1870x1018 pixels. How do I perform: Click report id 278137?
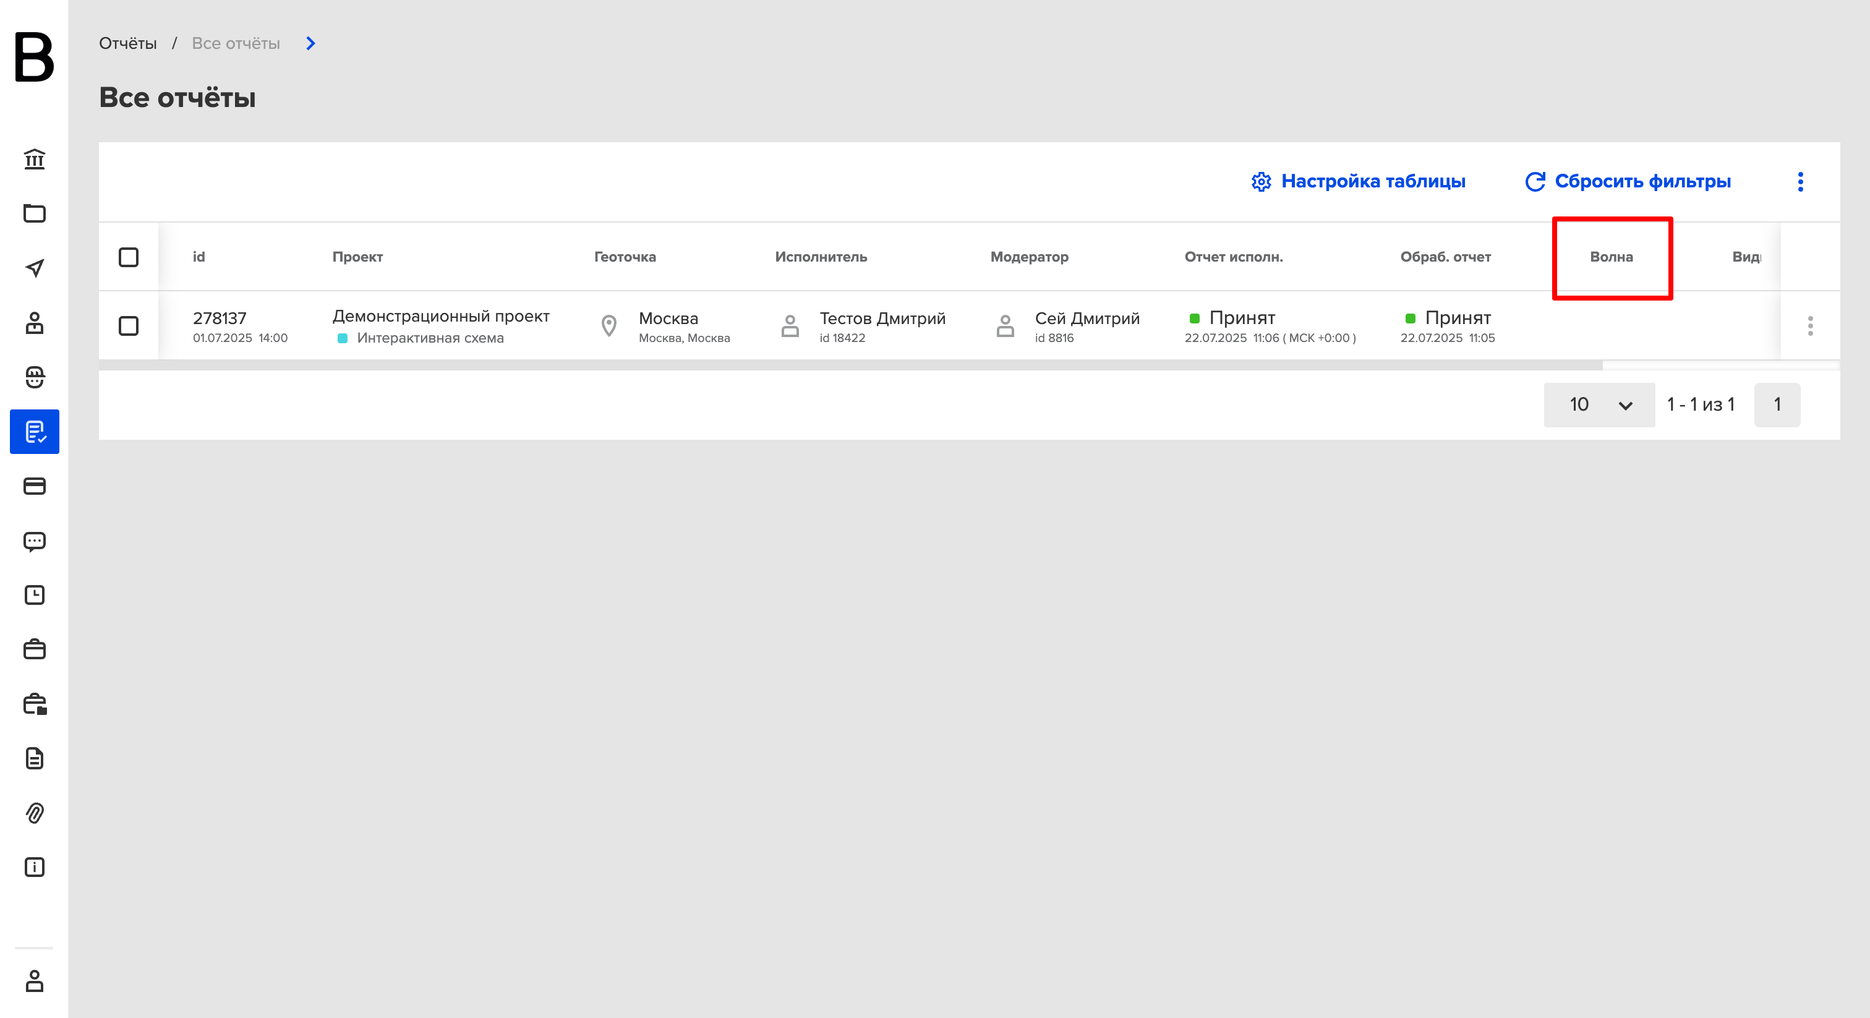tap(220, 318)
